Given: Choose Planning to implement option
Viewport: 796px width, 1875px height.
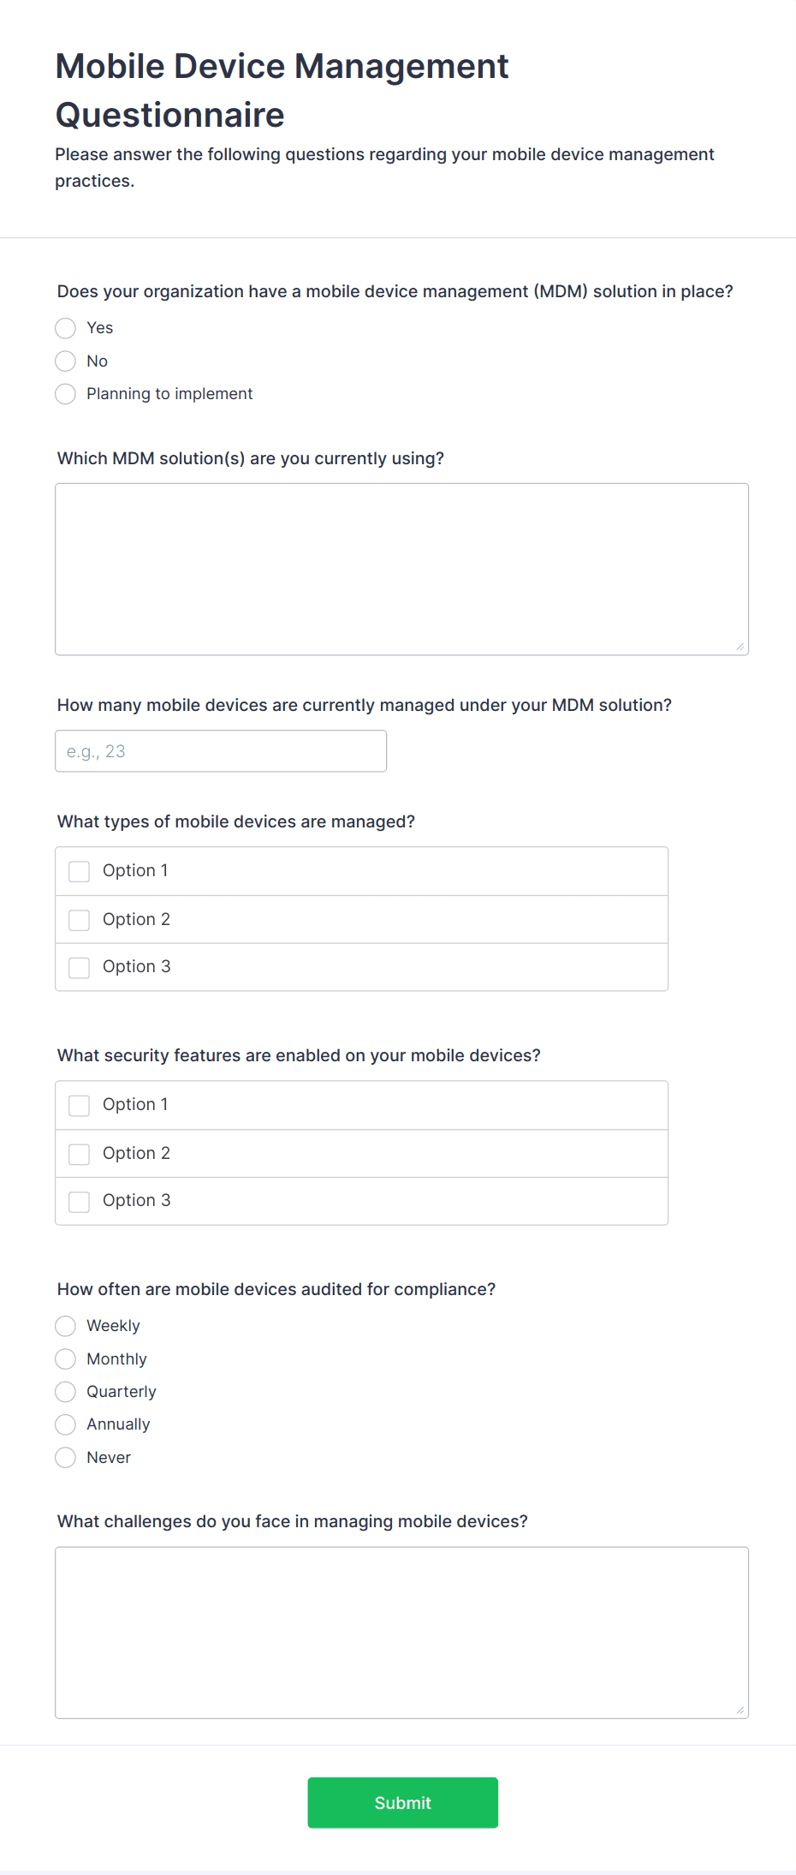Looking at the screenshot, I should click(66, 394).
